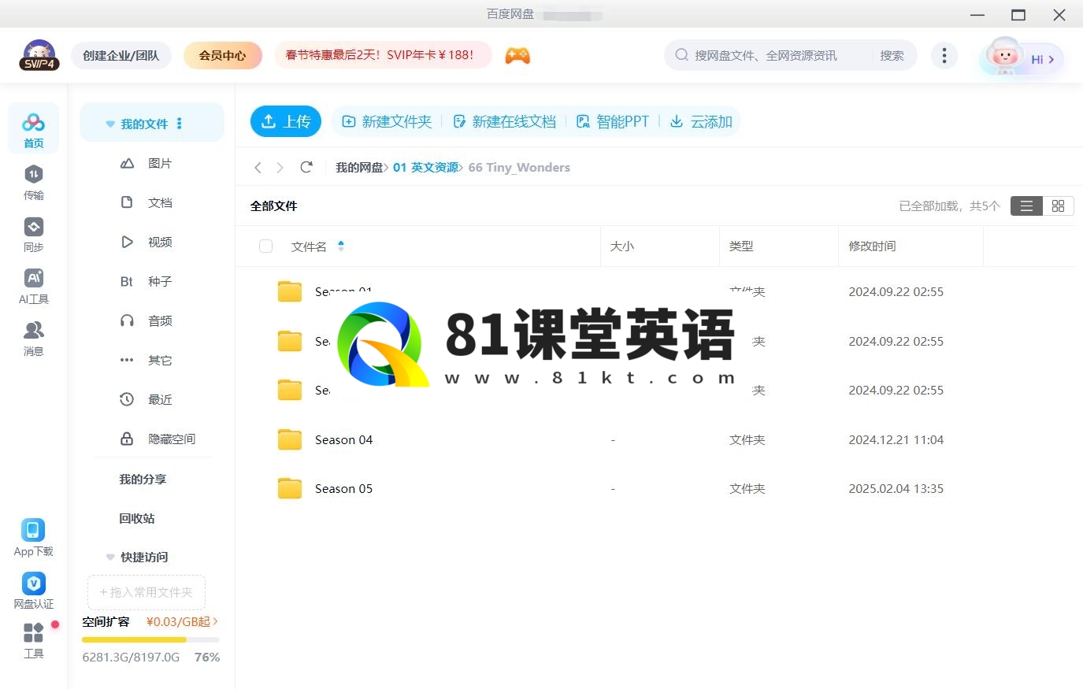Click the 搜索 search button
This screenshot has height=689, width=1083.
click(892, 55)
